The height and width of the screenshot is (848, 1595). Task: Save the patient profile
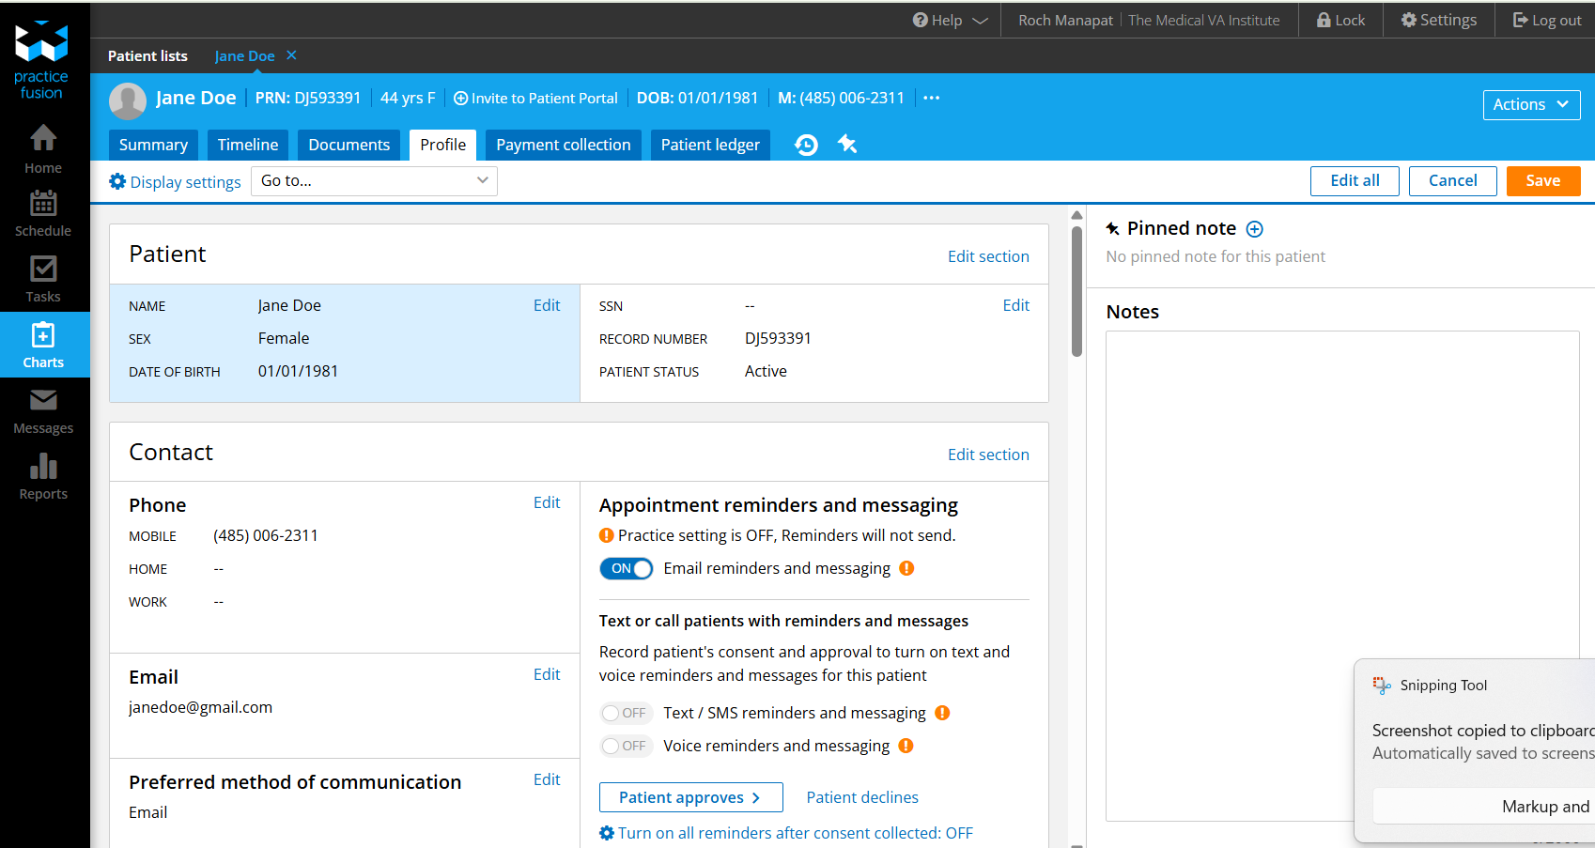tap(1543, 181)
